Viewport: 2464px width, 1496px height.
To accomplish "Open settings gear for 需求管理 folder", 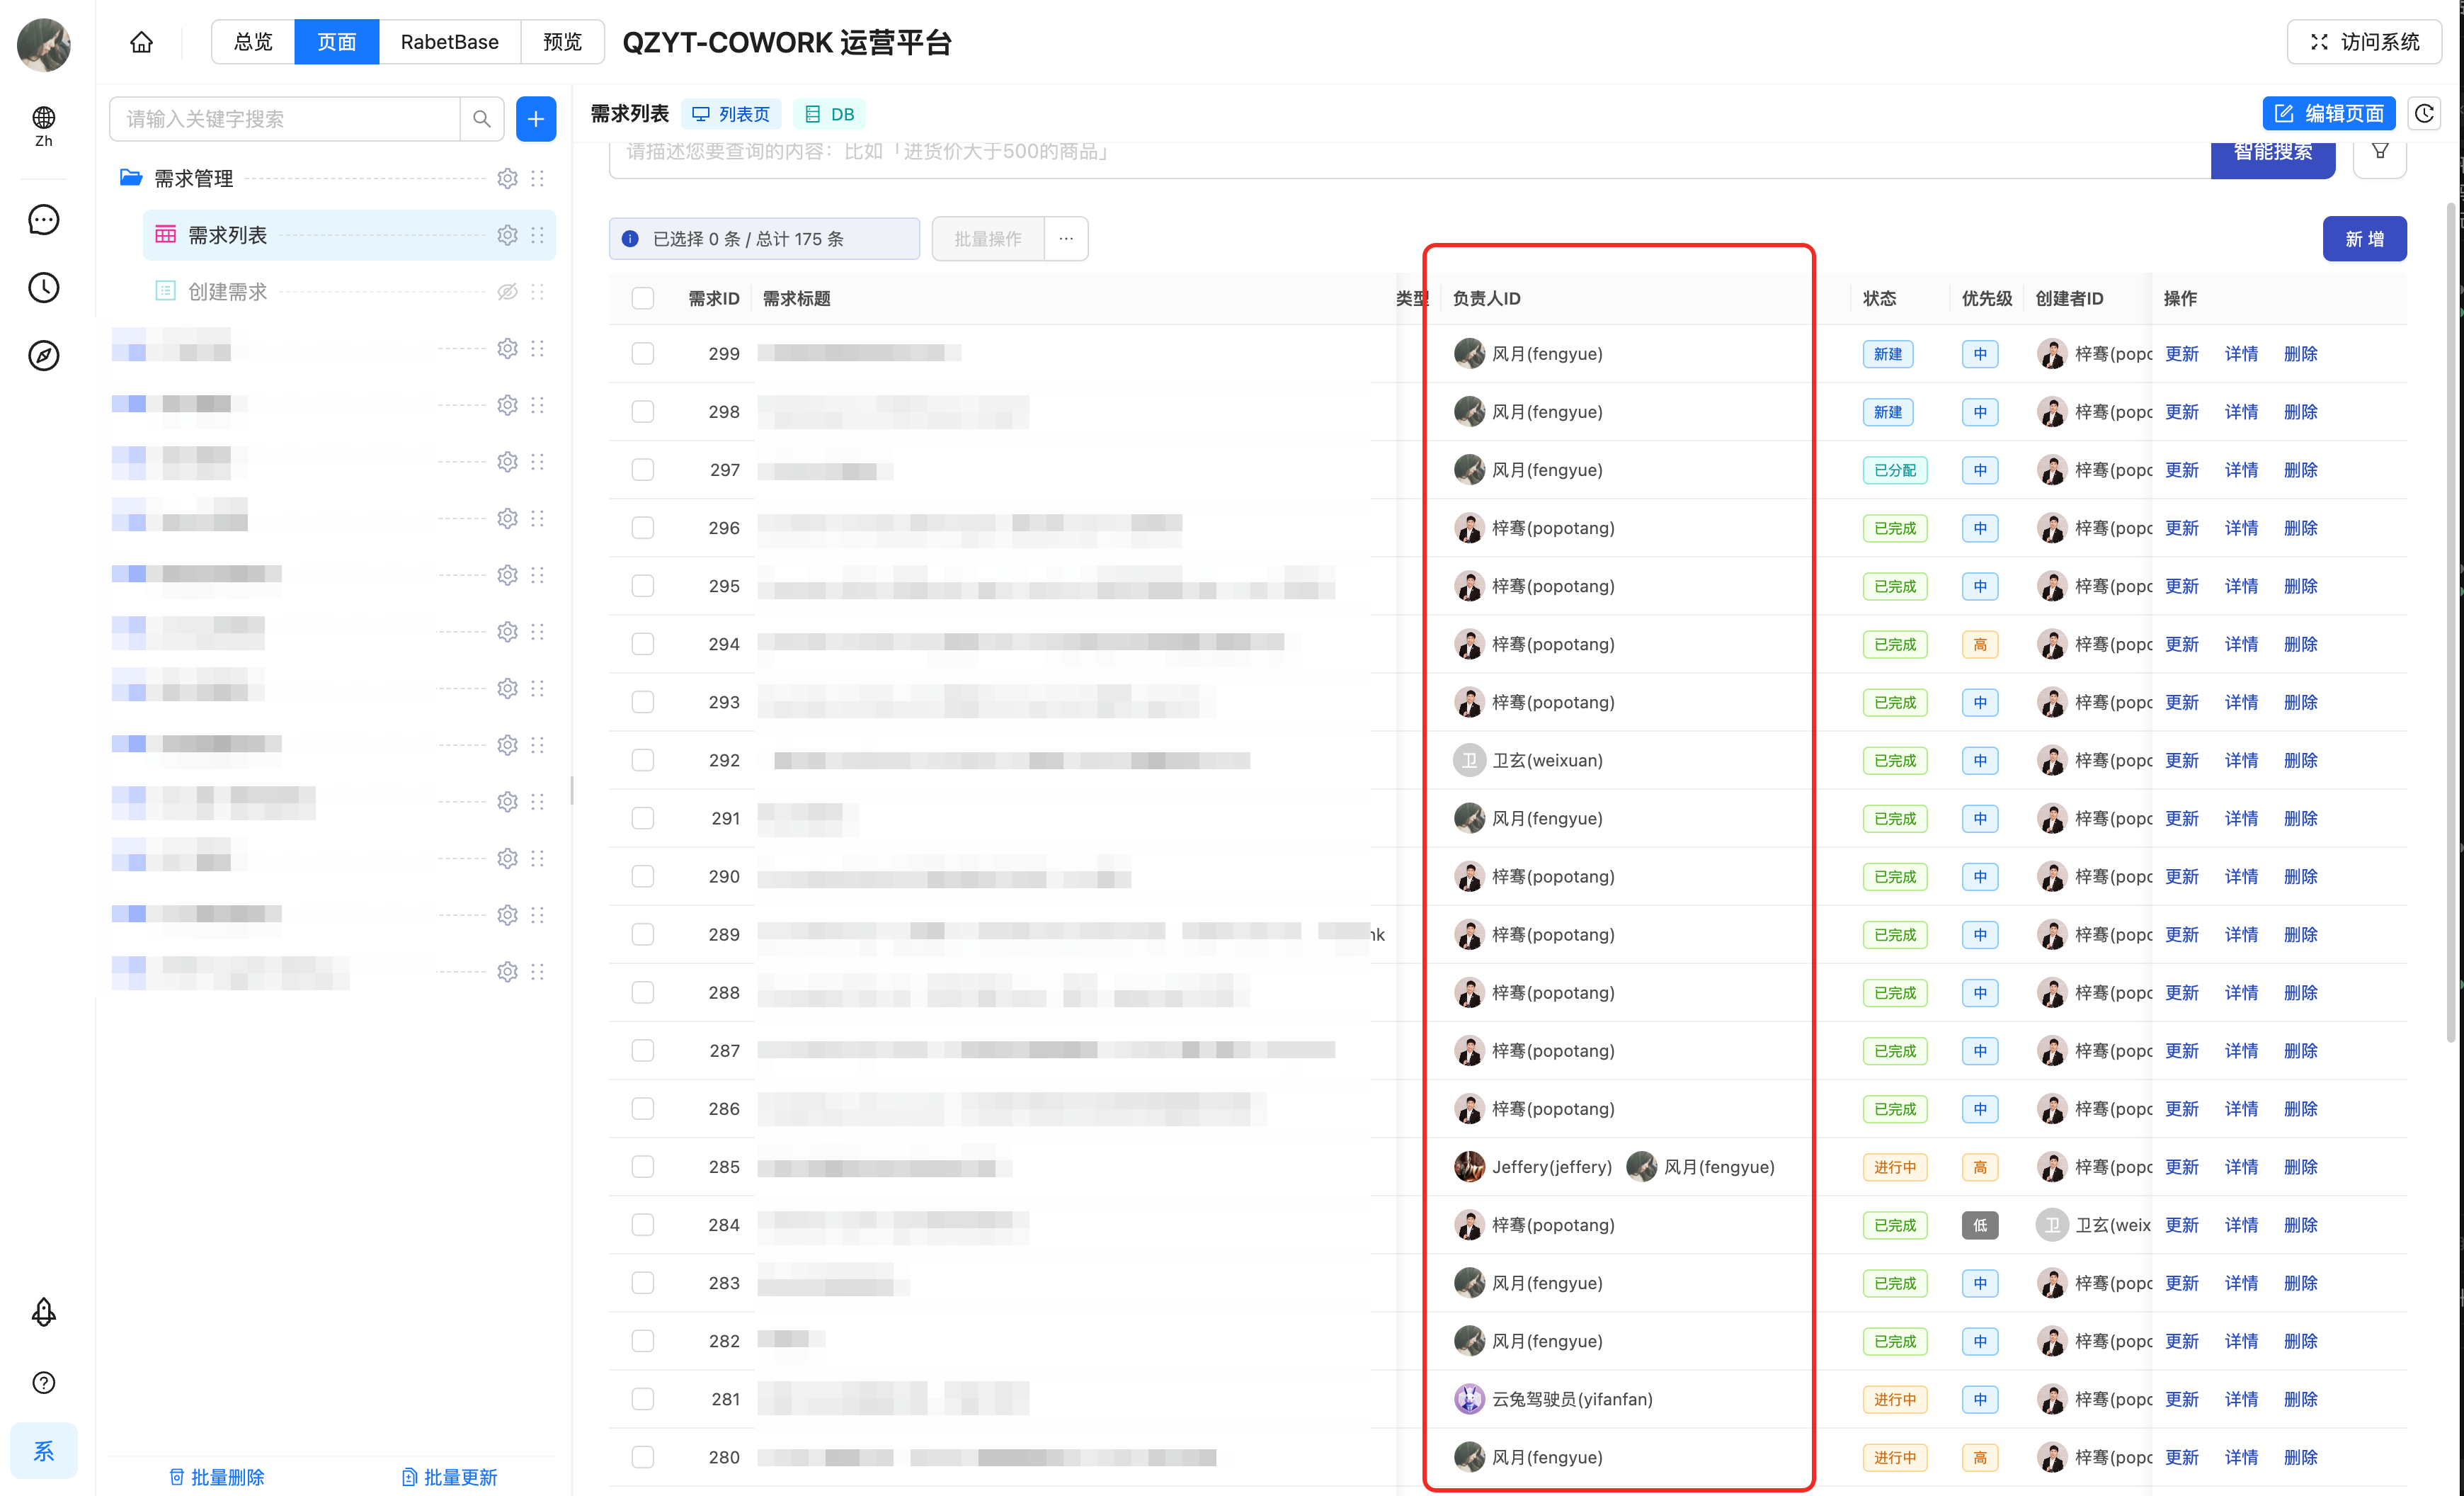I will point(508,178).
